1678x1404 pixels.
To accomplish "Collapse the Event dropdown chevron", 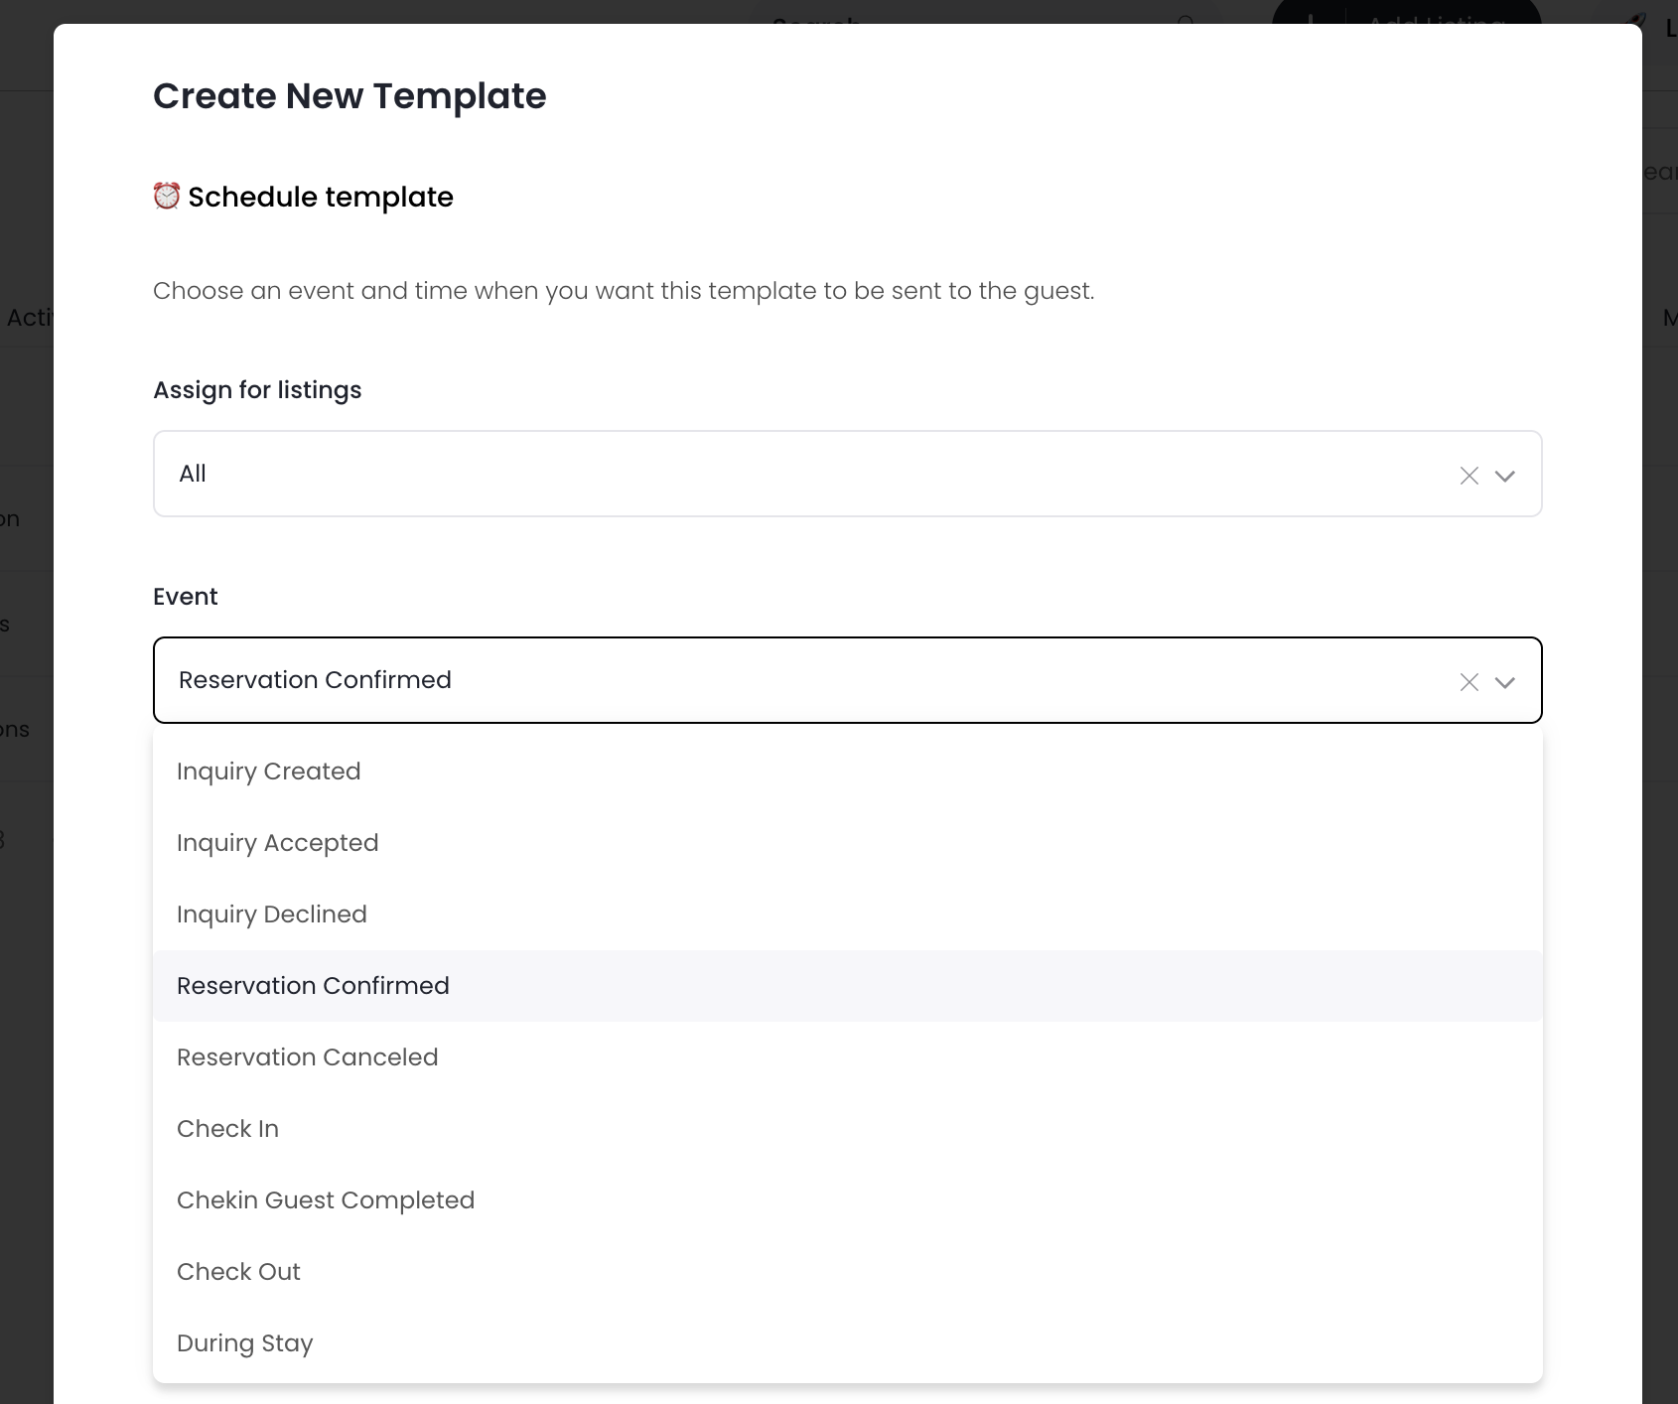I will [1505, 682].
